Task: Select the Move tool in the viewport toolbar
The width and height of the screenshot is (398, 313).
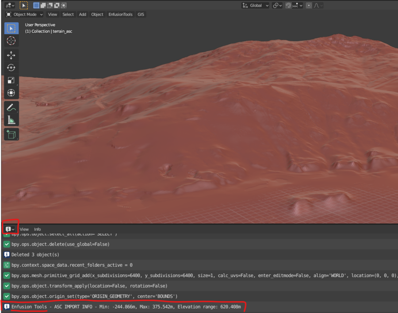Action: (x=11, y=55)
